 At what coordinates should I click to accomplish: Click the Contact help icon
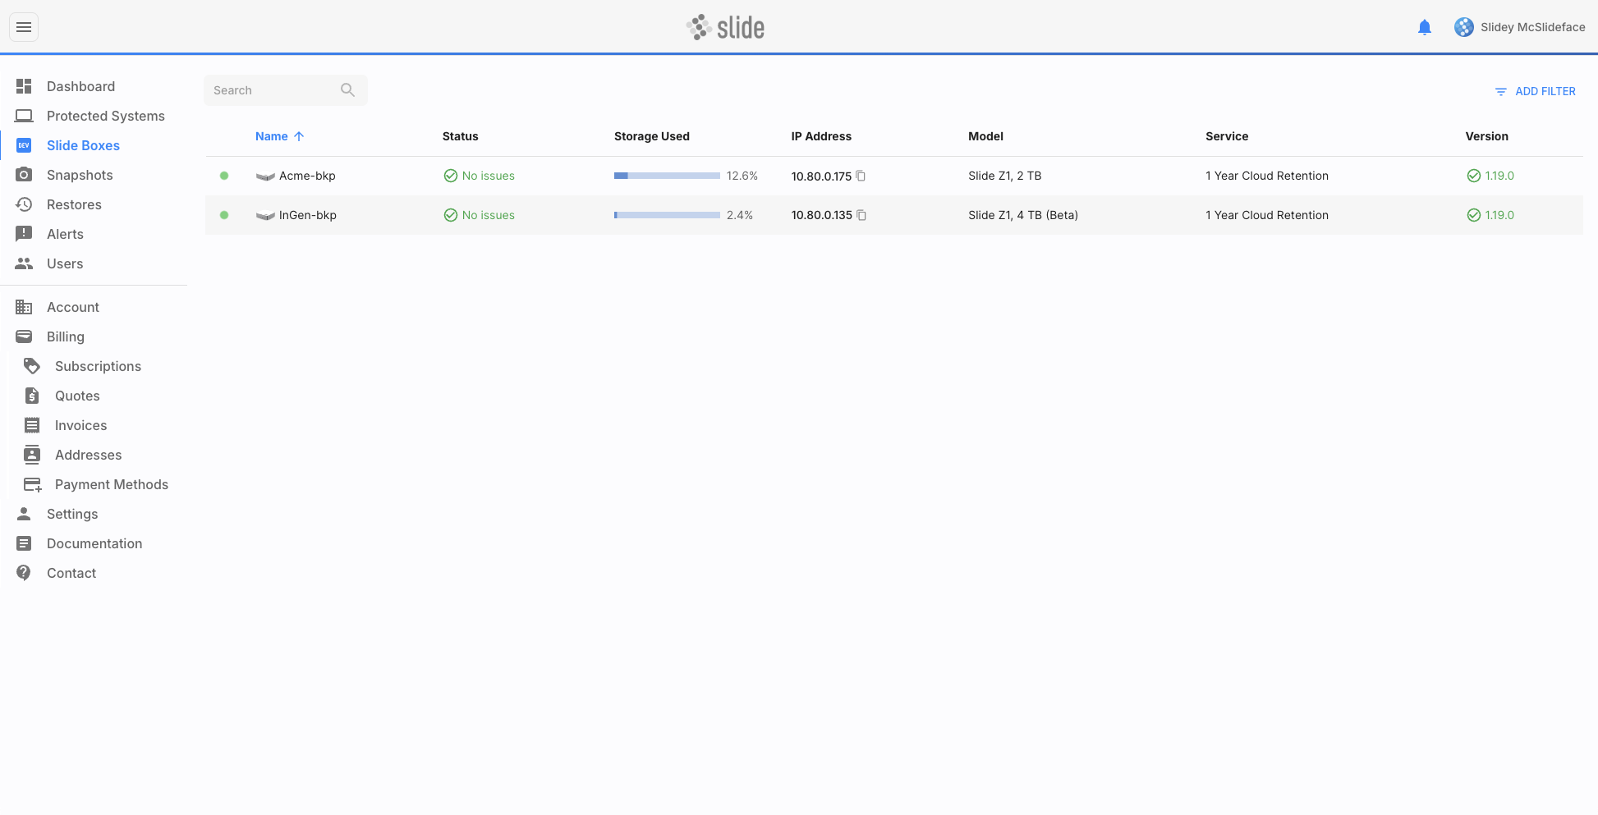[x=24, y=573]
